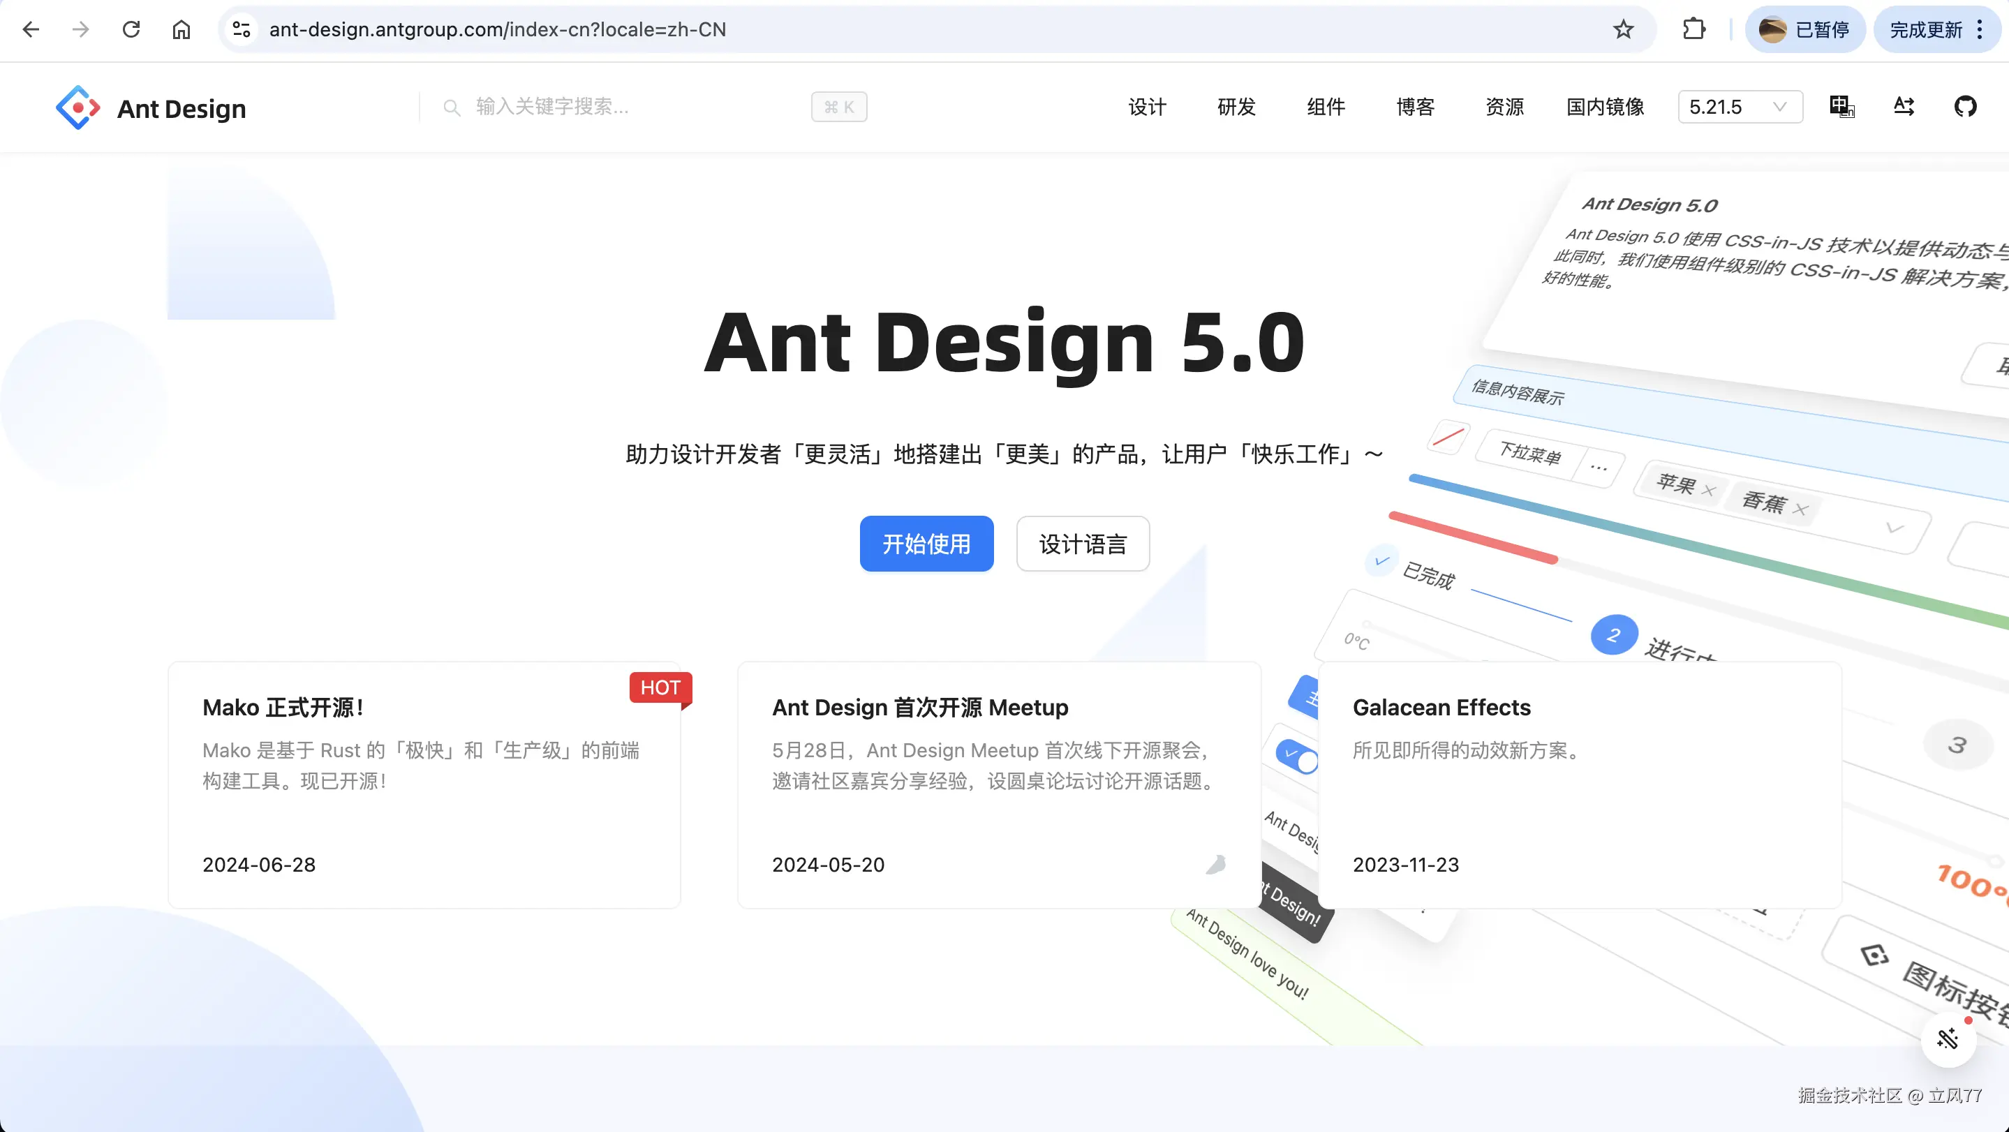This screenshot has width=2009, height=1132.
Task: Open the 组件 nav menu item
Action: [1326, 107]
